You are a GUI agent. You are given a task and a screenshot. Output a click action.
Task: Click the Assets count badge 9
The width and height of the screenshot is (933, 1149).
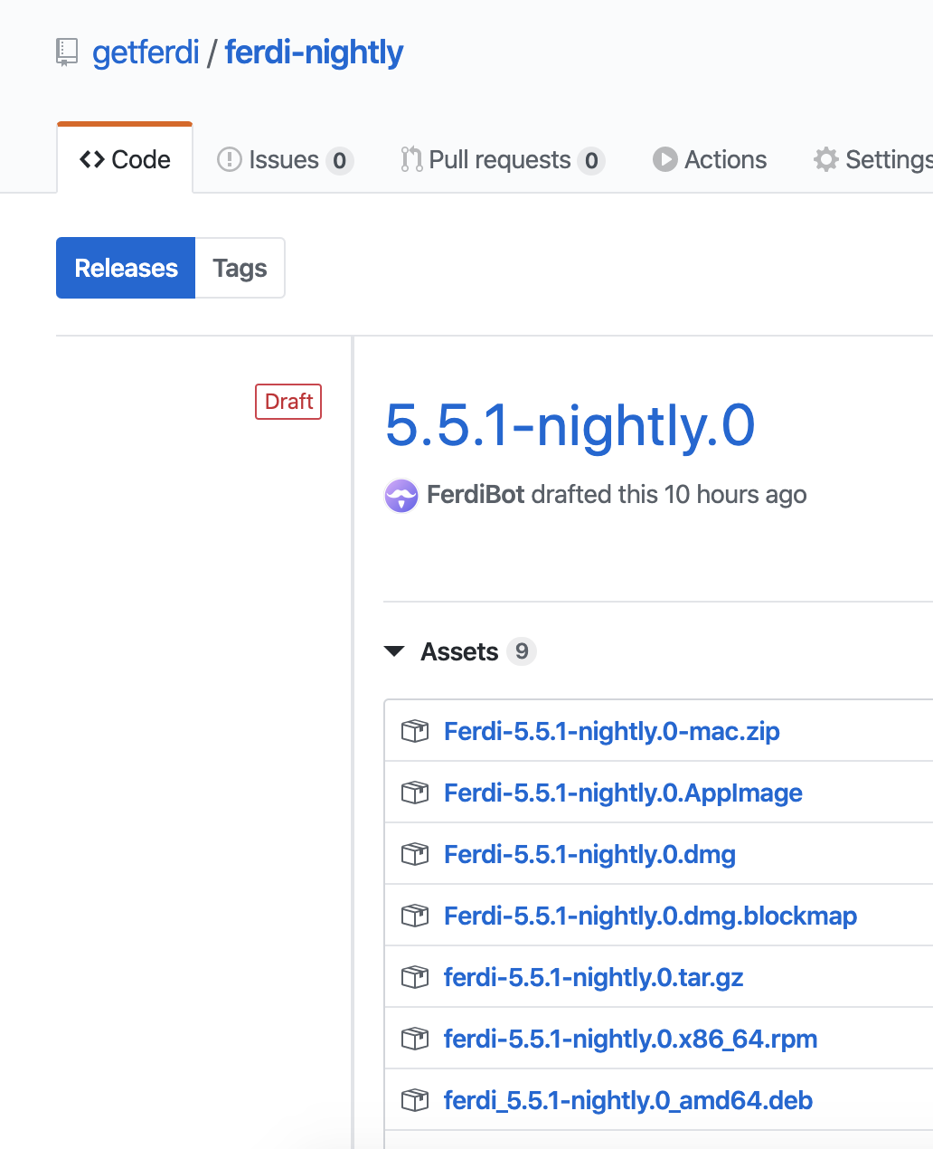522,651
